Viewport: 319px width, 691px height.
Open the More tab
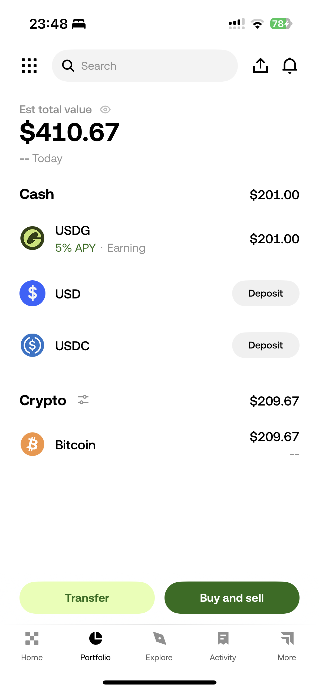point(287,646)
